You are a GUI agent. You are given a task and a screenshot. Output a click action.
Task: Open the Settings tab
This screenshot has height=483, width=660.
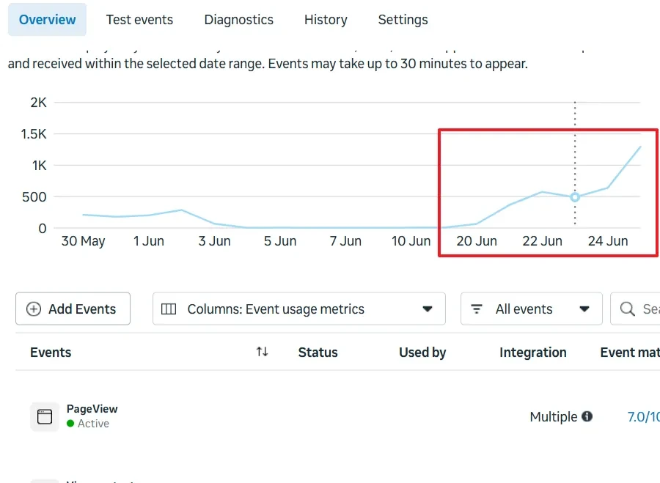pyautogui.click(x=403, y=19)
